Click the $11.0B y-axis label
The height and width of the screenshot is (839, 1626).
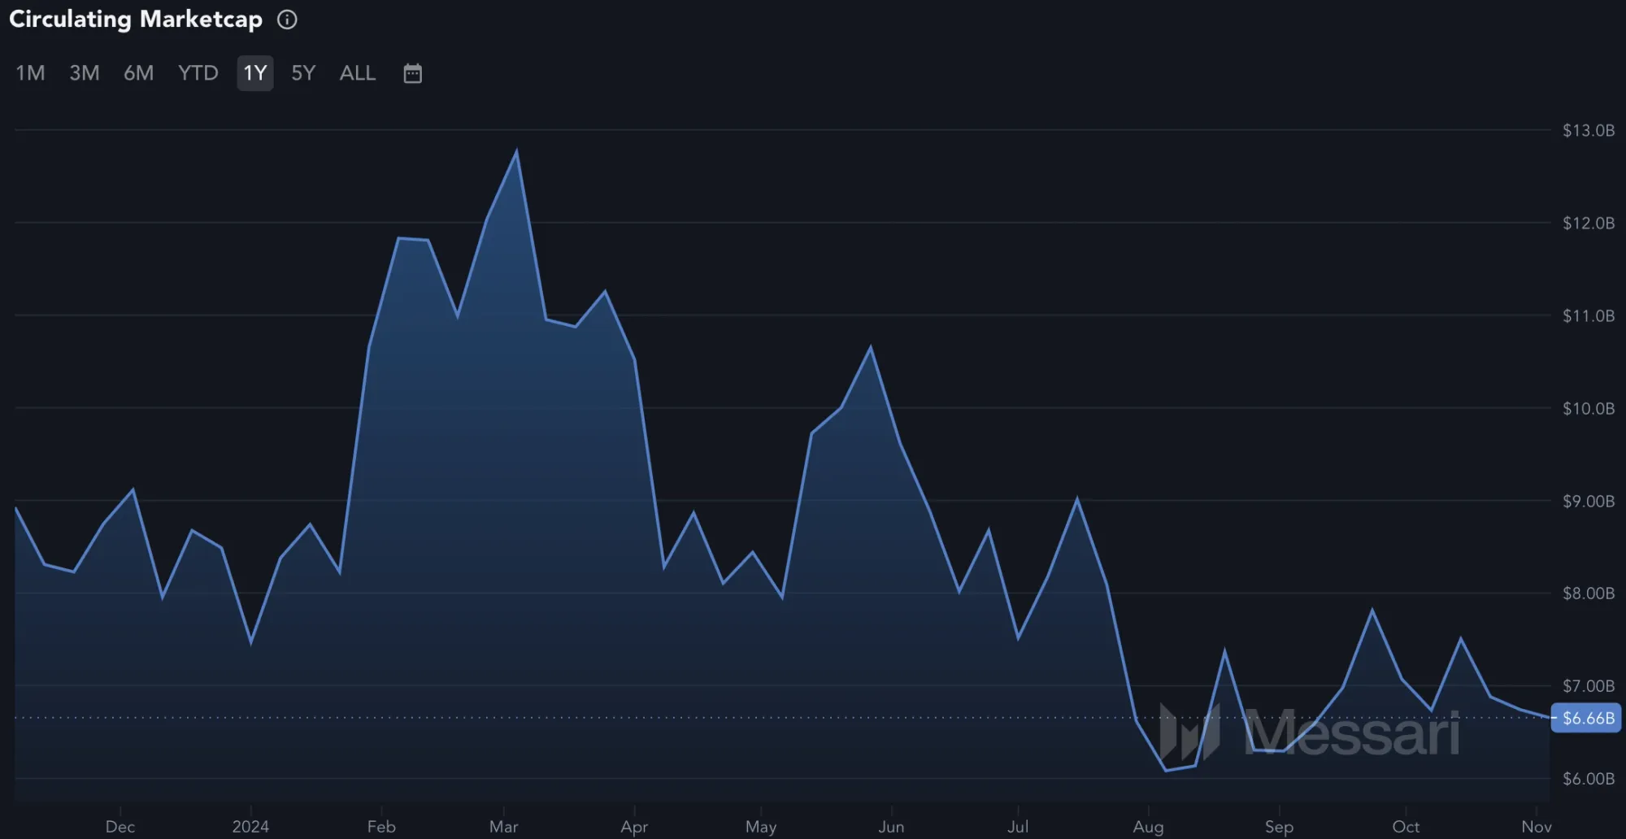[1589, 315]
